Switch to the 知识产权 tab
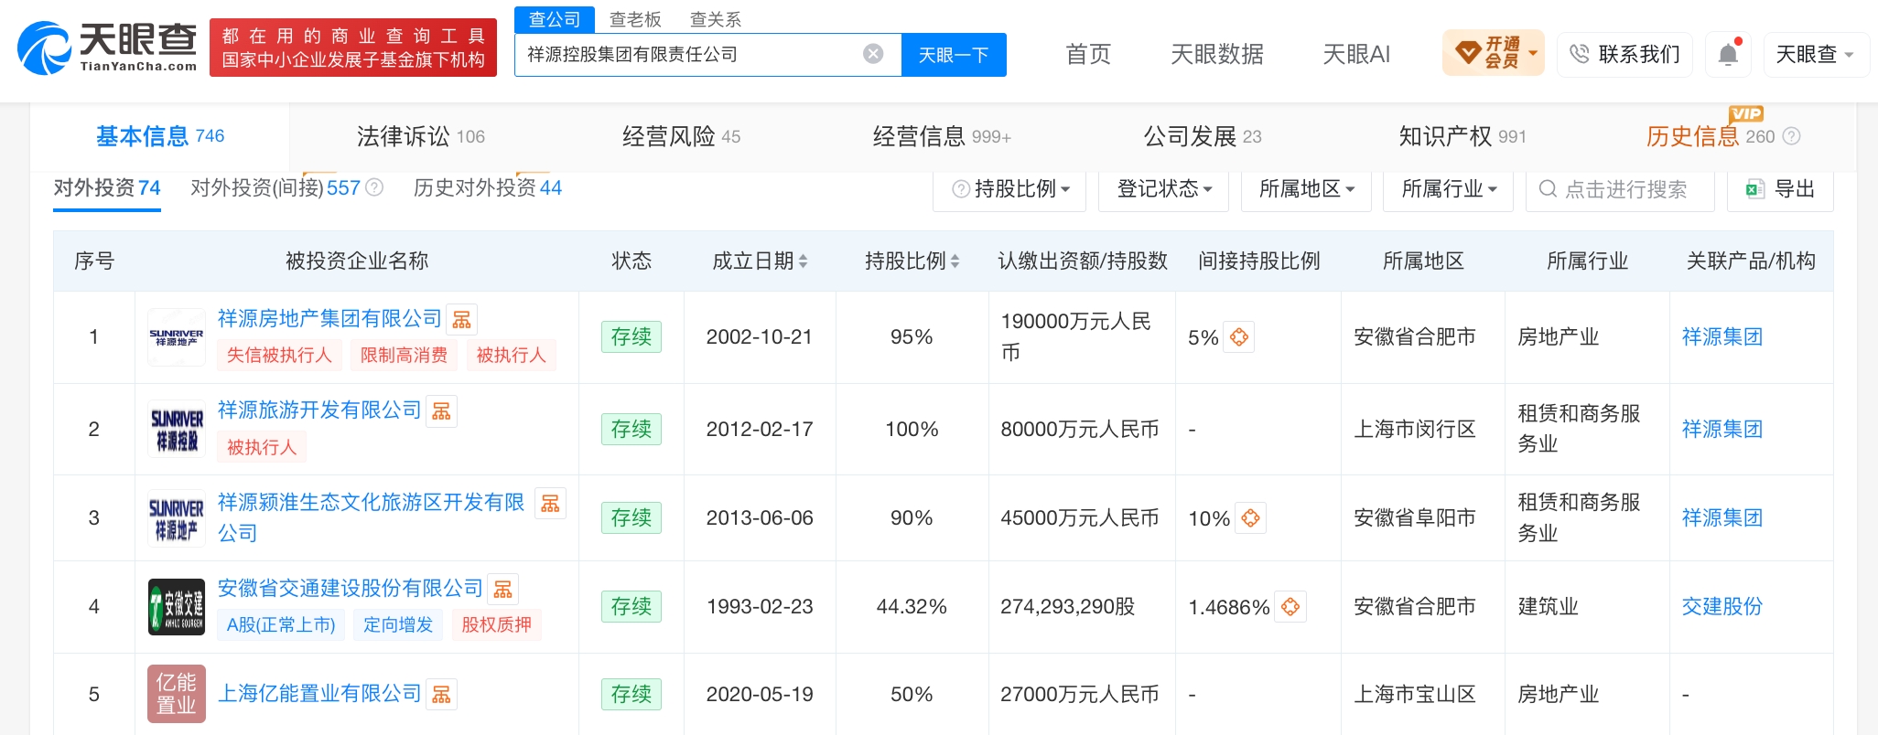1878x735 pixels. 1462,137
